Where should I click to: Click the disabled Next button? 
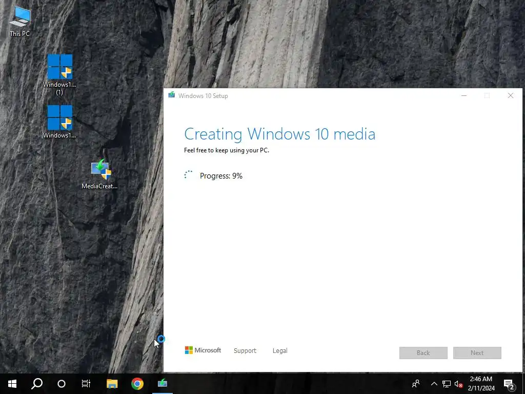[477, 353]
